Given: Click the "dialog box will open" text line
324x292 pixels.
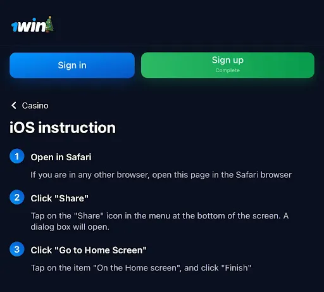Looking at the screenshot, I should (70, 227).
